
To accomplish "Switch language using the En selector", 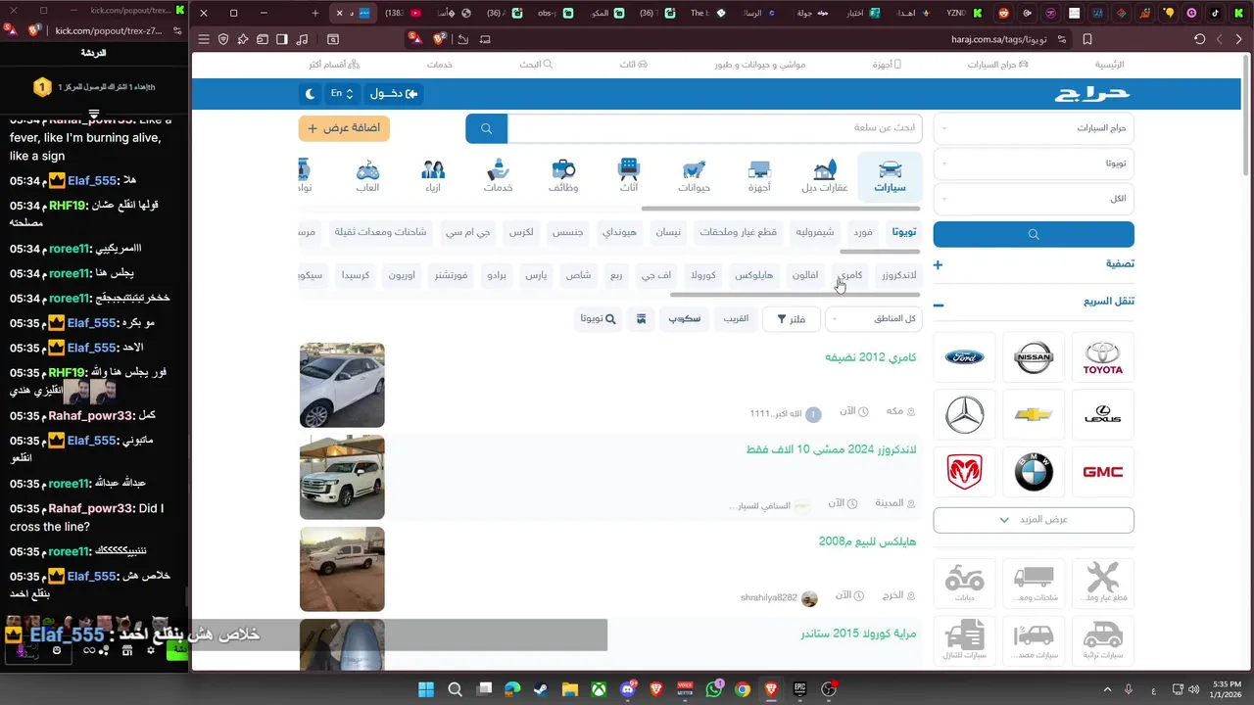I will click(x=341, y=93).
